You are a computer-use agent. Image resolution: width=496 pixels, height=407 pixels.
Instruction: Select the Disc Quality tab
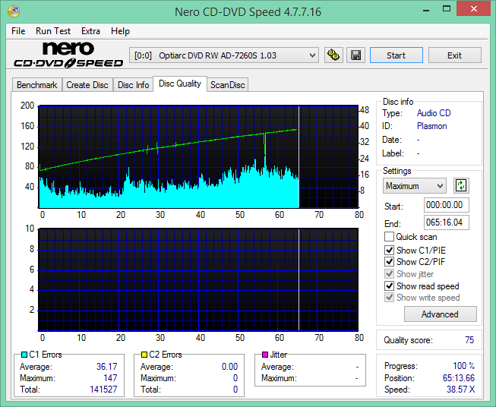pyautogui.click(x=180, y=84)
